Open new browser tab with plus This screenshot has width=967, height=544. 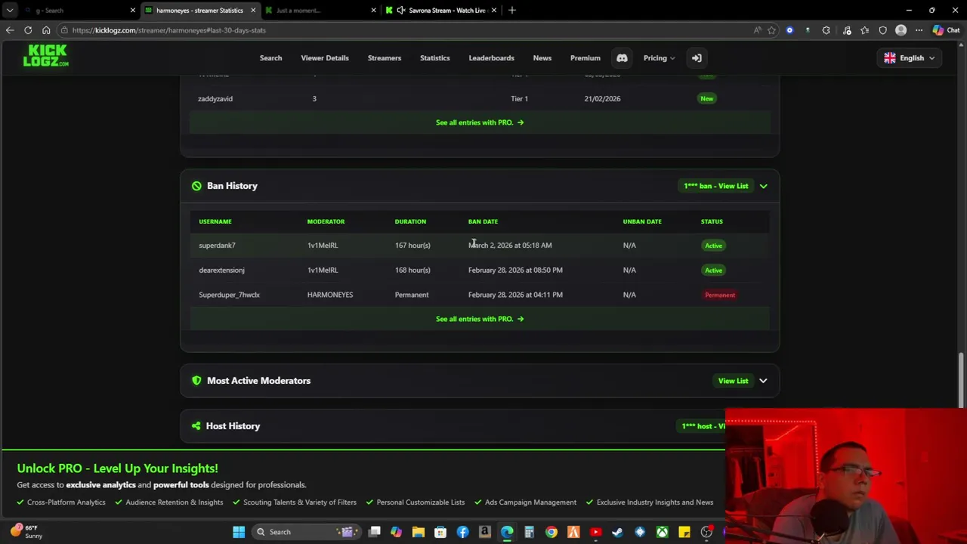[512, 10]
